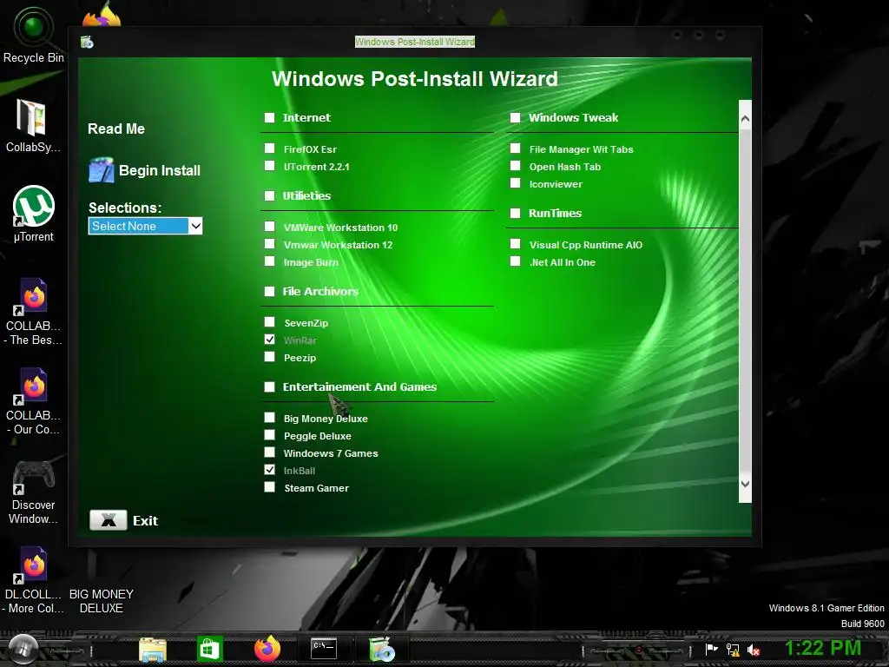Enable the Open Hash Tab checkbox
The height and width of the screenshot is (667, 889).
click(x=515, y=166)
